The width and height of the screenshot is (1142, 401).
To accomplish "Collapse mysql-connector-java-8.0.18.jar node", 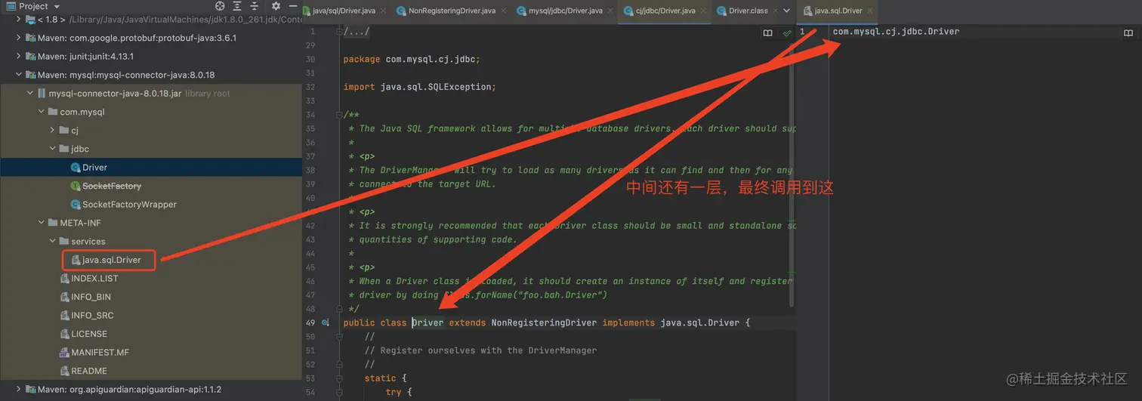I will [29, 94].
